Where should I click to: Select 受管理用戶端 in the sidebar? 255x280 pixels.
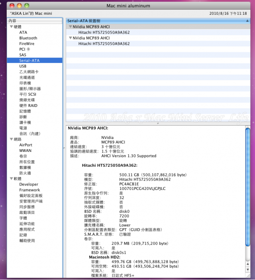tap(31, 201)
